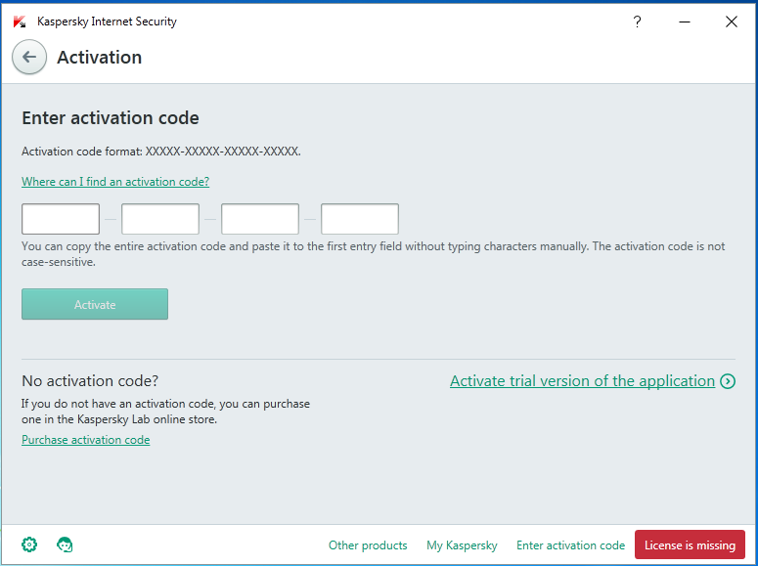The width and height of the screenshot is (758, 566).
Task: Open settings via the gear icon
Action: coord(29,544)
